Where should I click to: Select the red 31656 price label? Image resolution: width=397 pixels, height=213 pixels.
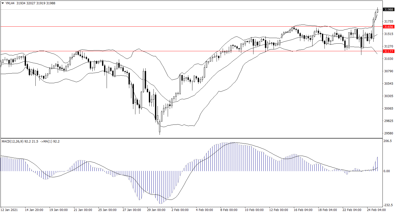[x=389, y=27]
